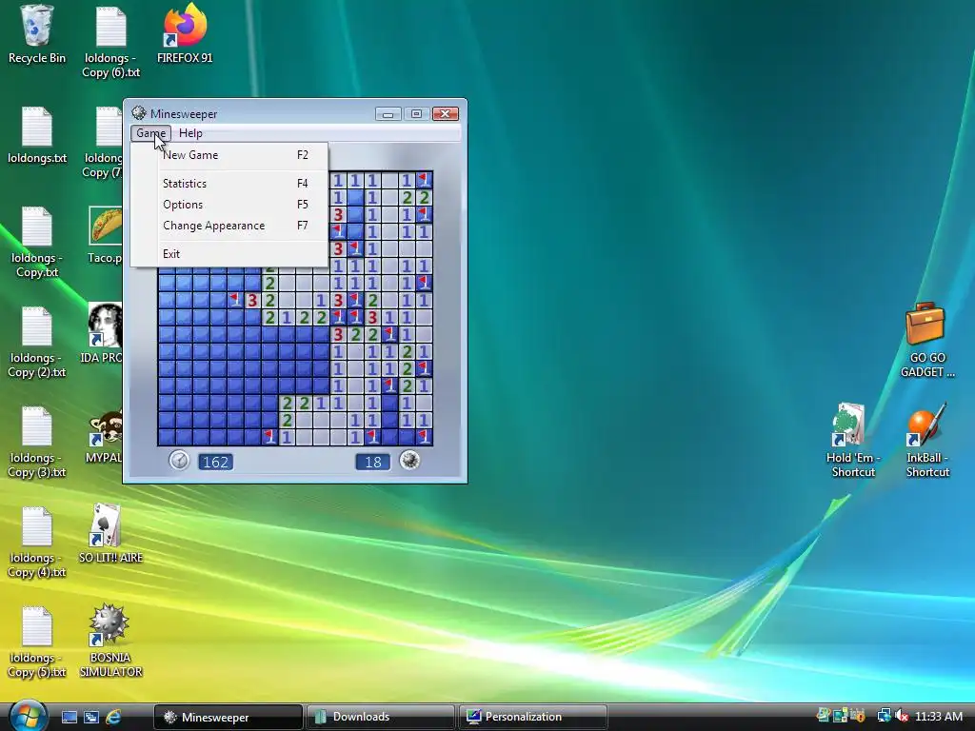The width and height of the screenshot is (975, 731).
Task: Select loldongs - Copy (2).txt file icon
Action: (x=37, y=326)
